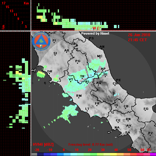
Task: Click the RM city marker
Action: [x=79, y=98]
